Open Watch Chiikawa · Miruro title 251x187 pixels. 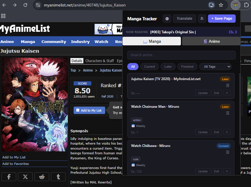click(151, 146)
